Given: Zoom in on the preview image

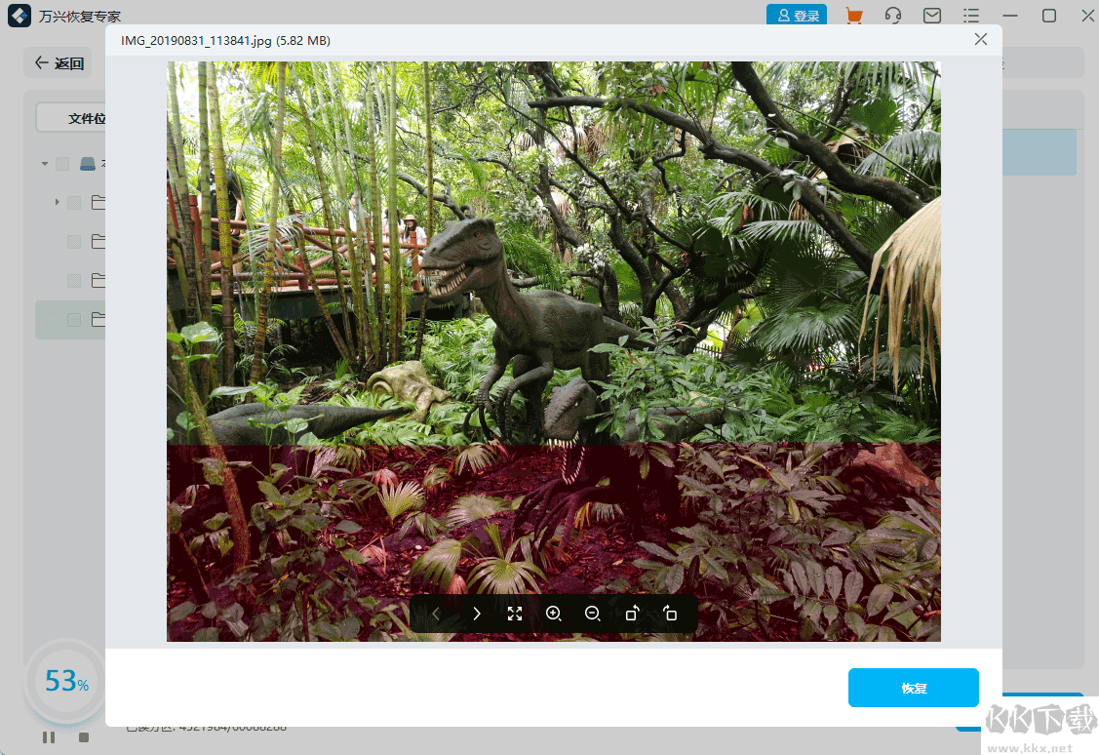Looking at the screenshot, I should click(554, 615).
